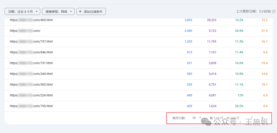This screenshot has height=133, width=277.
Task: Click the clicks value 409
Action: 190,106
